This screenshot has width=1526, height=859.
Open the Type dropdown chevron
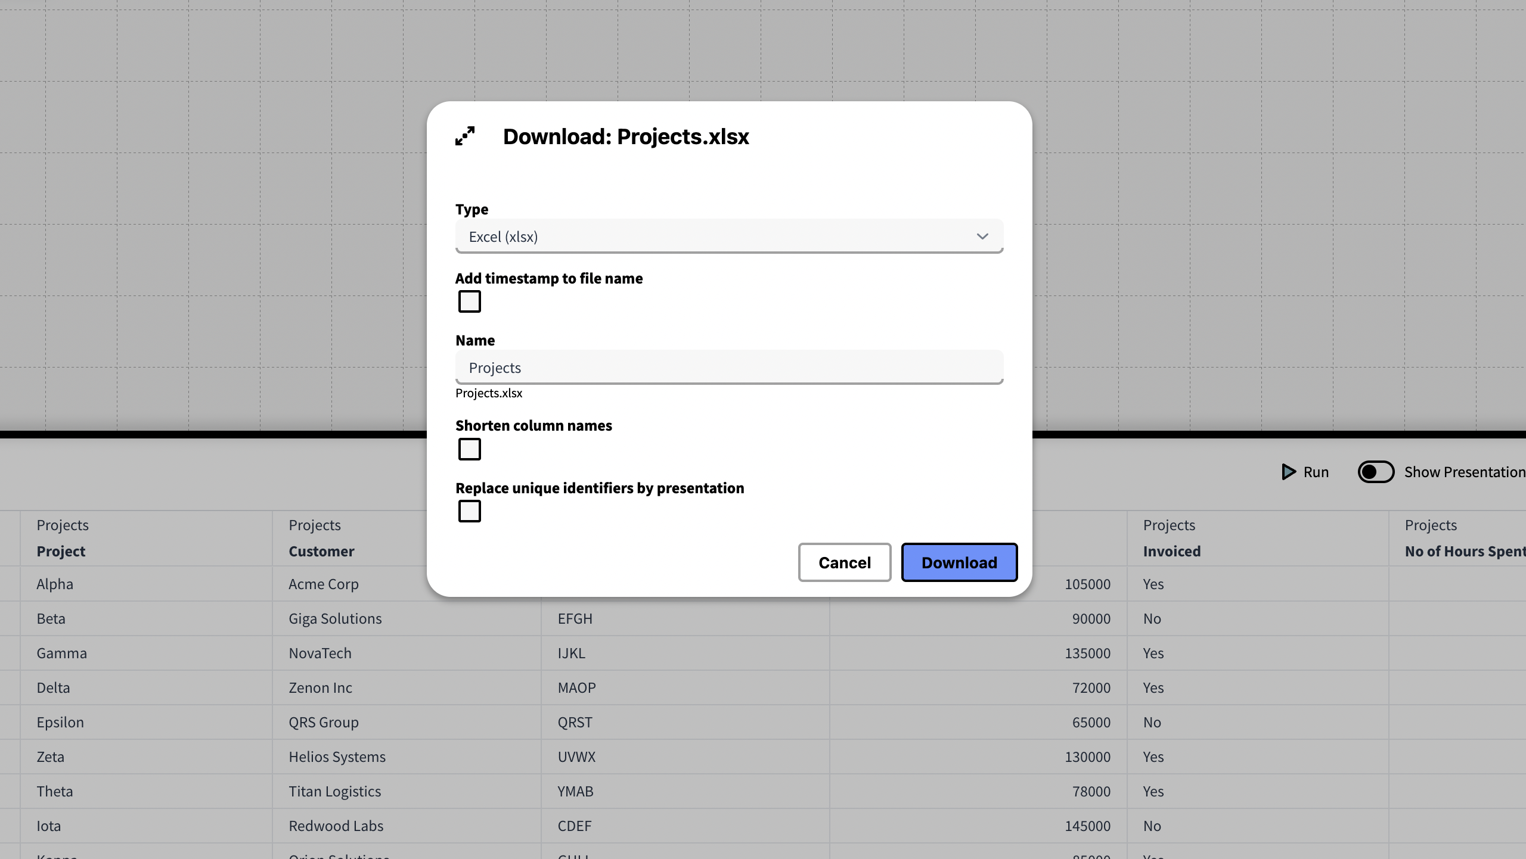(x=982, y=236)
